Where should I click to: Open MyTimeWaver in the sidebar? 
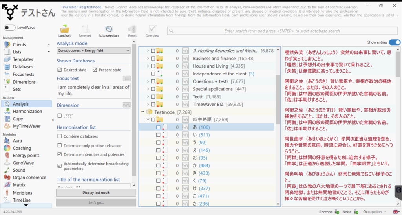(x=27, y=126)
